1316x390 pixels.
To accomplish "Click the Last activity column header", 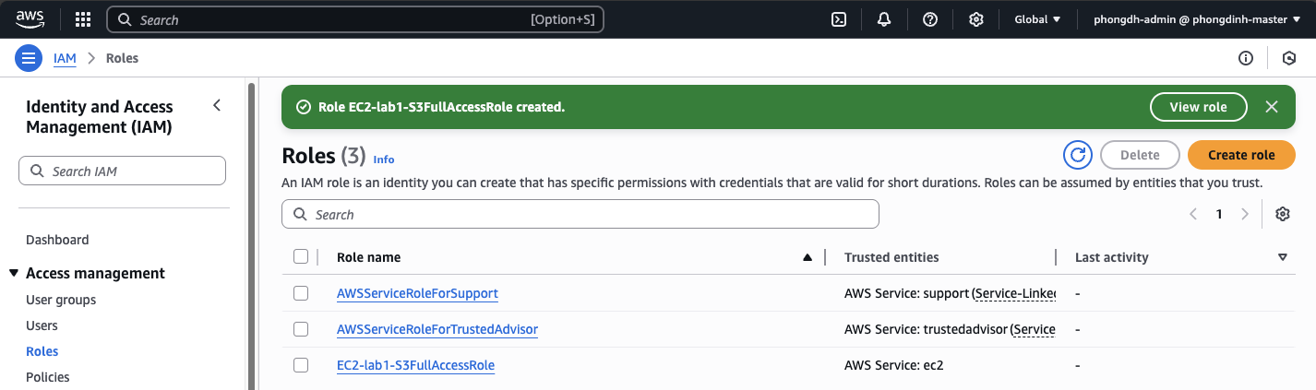I will [x=1112, y=257].
